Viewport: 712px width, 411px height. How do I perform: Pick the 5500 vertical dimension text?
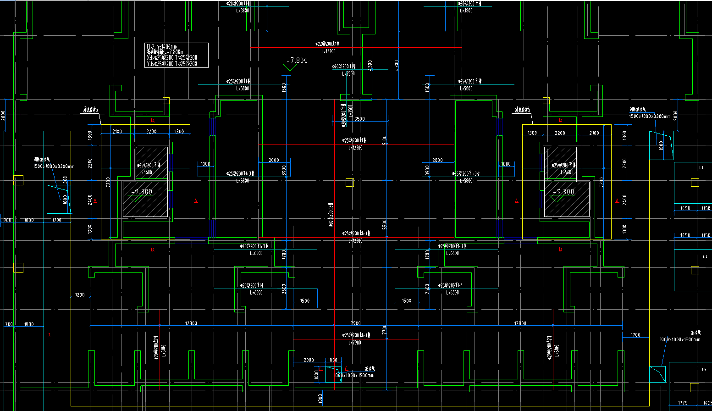(x=385, y=224)
